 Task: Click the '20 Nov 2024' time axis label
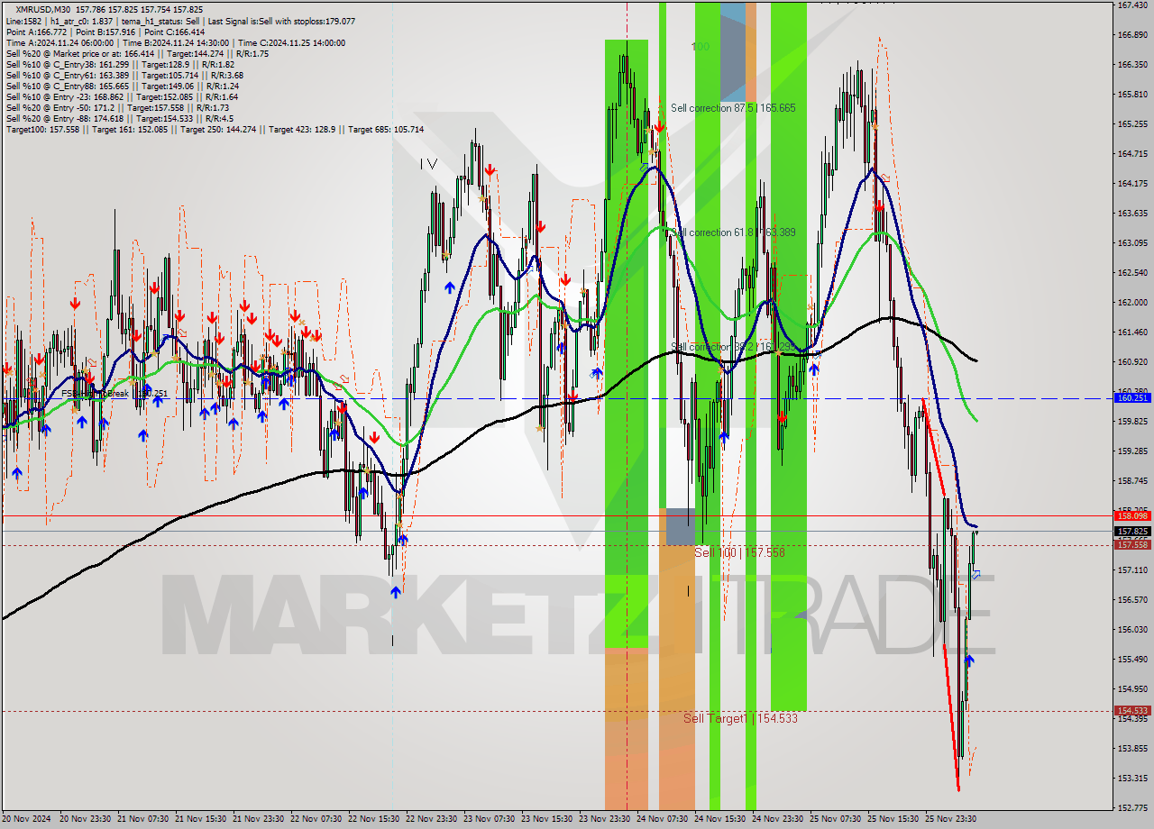25,819
